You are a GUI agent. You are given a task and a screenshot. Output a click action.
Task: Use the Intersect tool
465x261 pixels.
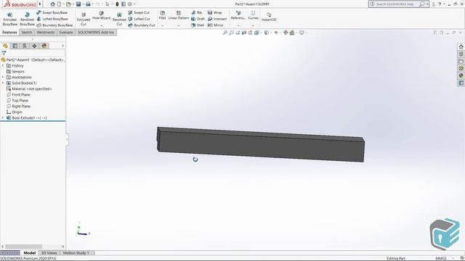pos(217,19)
